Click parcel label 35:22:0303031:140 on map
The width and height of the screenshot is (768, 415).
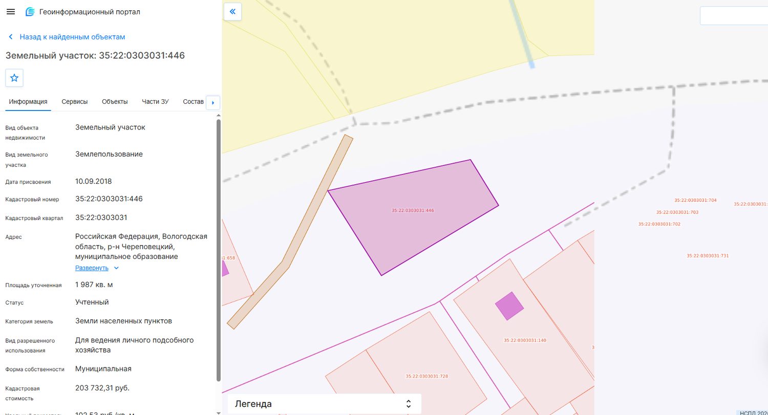(x=525, y=340)
